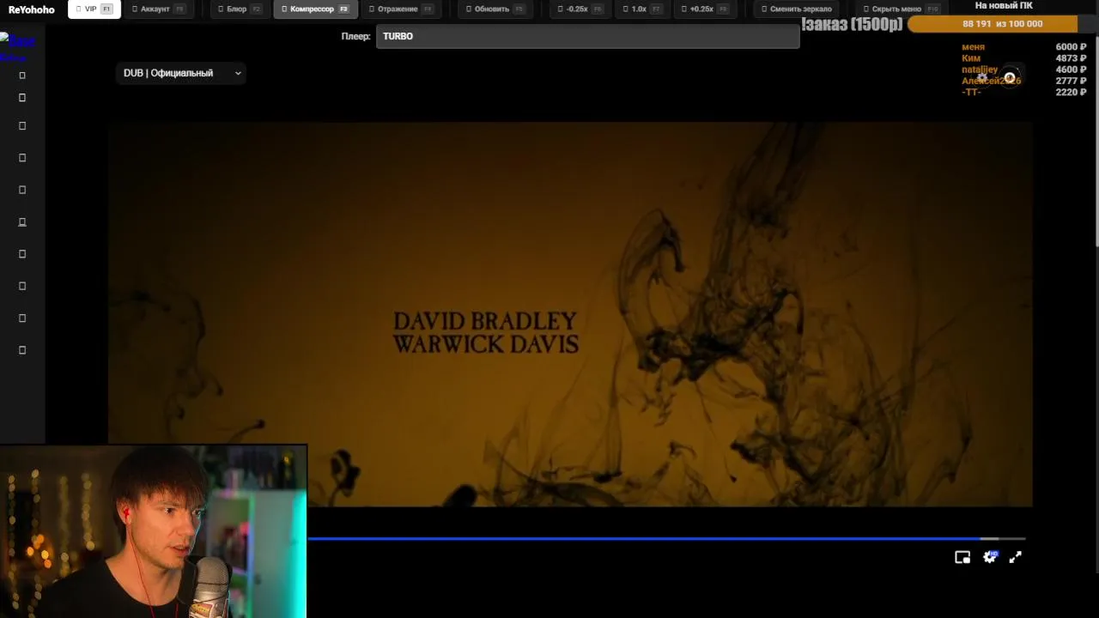This screenshot has height=618, width=1099.
Task: Toggle the Компрессор audio option
Action: [315, 9]
